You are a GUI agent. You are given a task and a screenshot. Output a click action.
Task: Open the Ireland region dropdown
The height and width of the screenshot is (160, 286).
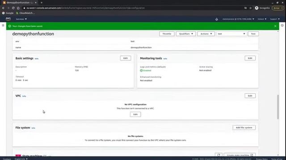[262, 19]
